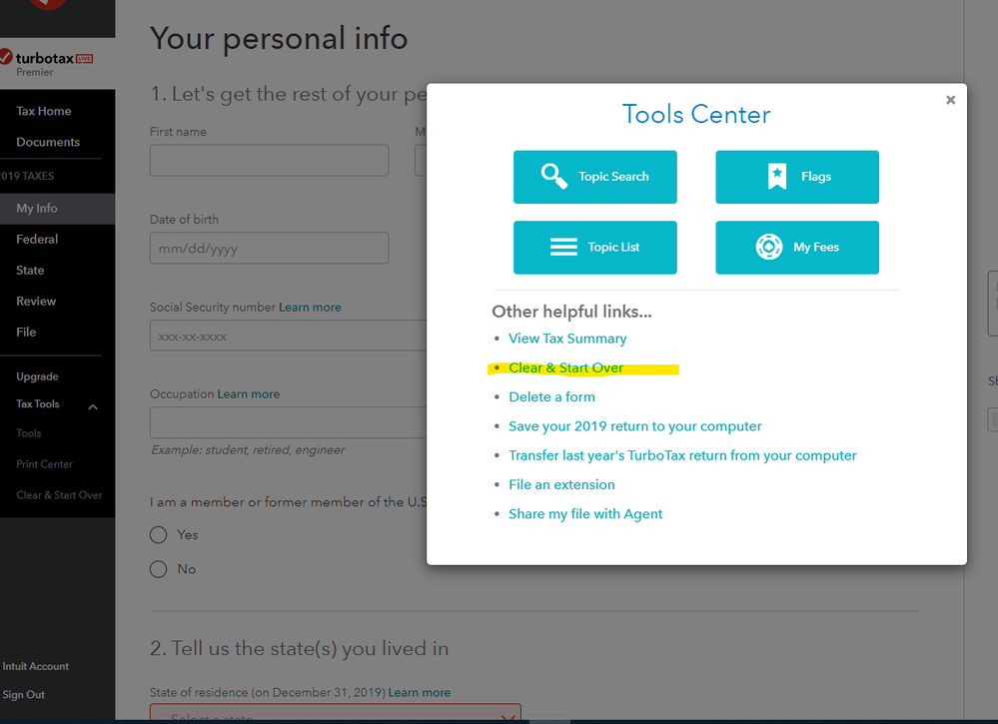Open Print Center under Tax Tools
Screen dimensions: 998x724
[x=45, y=464]
